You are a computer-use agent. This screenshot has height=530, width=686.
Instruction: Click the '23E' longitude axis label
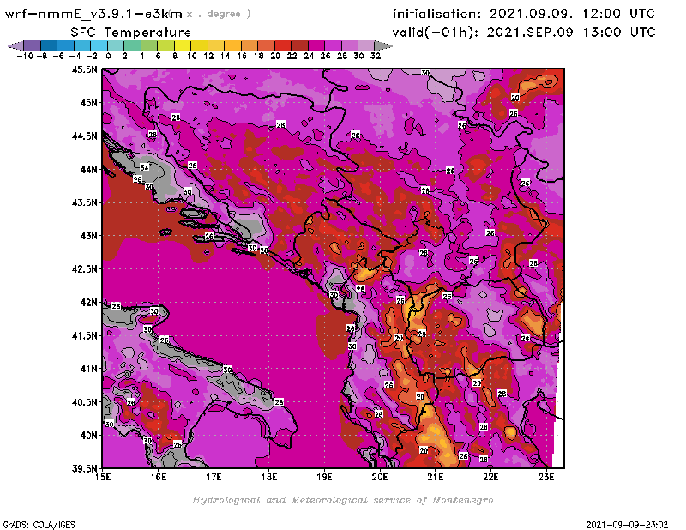point(546,477)
